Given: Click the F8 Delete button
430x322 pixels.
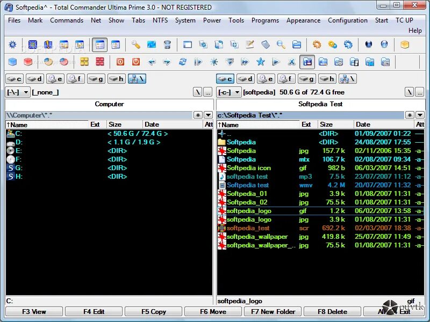Looking at the screenshot, I should 332,312.
